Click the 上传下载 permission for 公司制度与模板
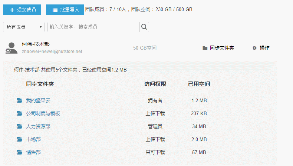Viewport: 293px width, 166px height. tap(155, 113)
